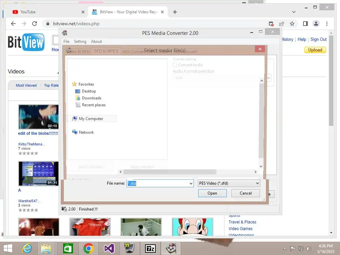Open Chrome three-dot menu
This screenshot has width=340, height=255.
point(327,24)
